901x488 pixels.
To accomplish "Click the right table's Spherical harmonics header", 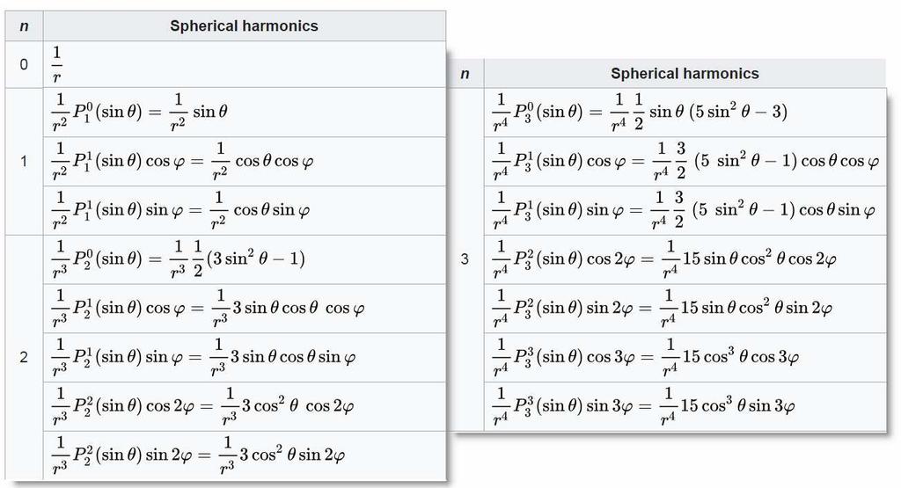I will [x=685, y=74].
